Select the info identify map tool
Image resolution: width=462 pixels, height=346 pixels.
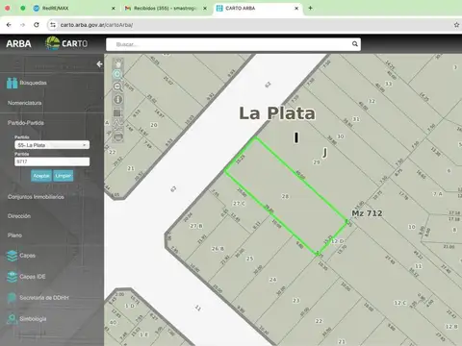(x=117, y=100)
